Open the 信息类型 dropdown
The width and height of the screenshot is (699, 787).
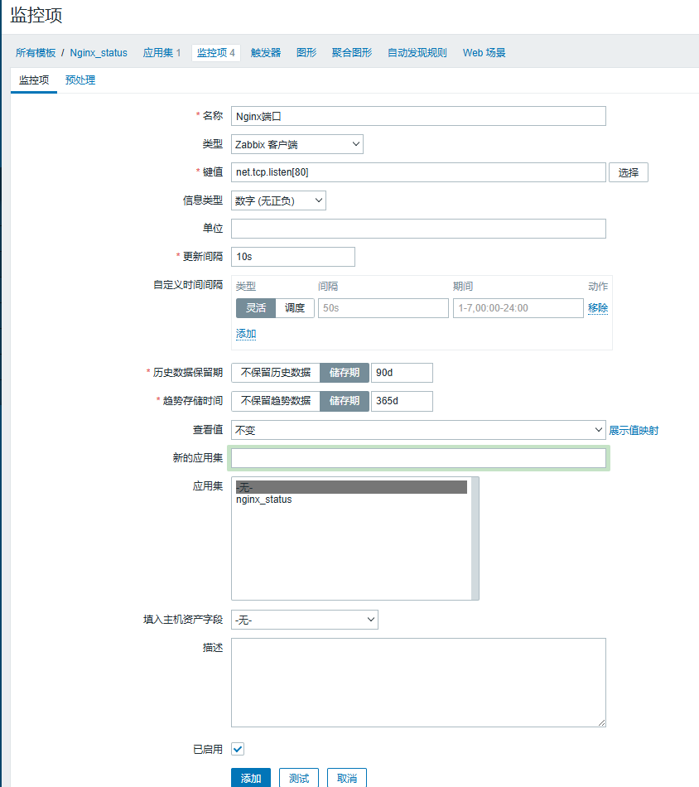point(278,200)
